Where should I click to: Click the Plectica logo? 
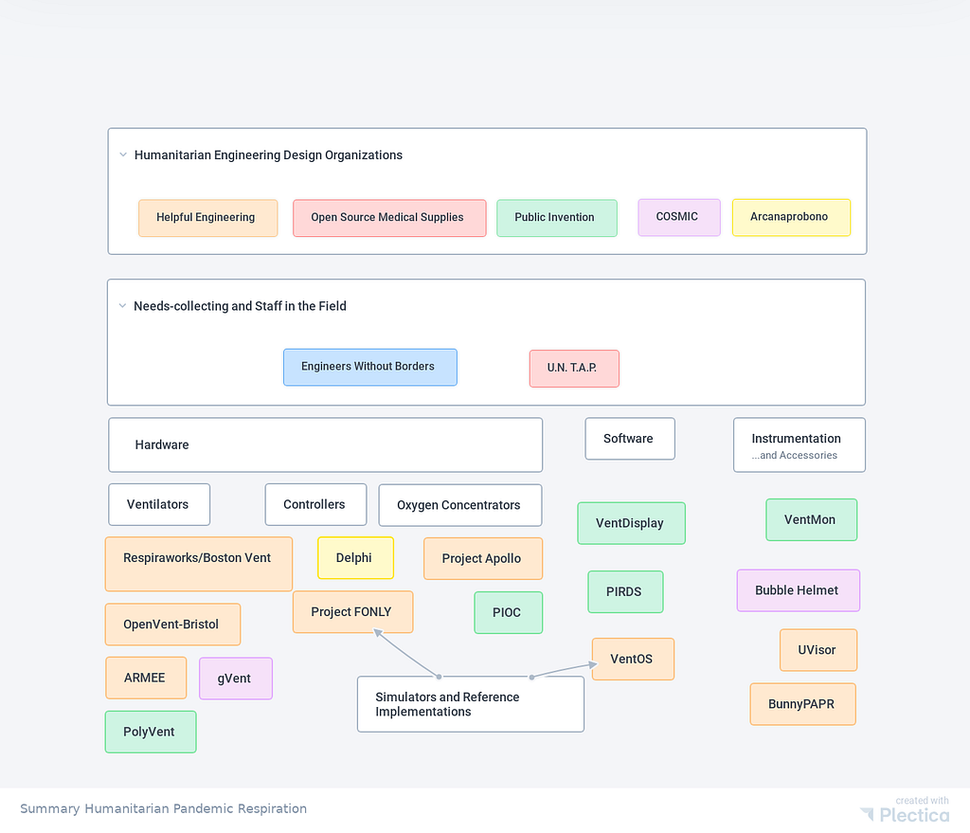point(905,814)
